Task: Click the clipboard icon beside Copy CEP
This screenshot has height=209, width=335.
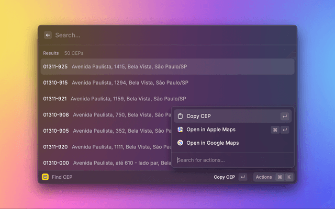Action: coord(180,116)
